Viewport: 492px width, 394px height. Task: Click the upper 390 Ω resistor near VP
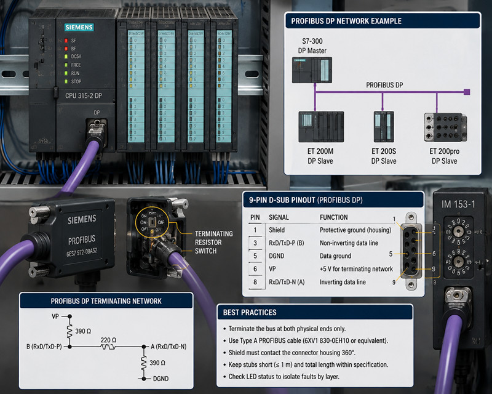point(69,331)
